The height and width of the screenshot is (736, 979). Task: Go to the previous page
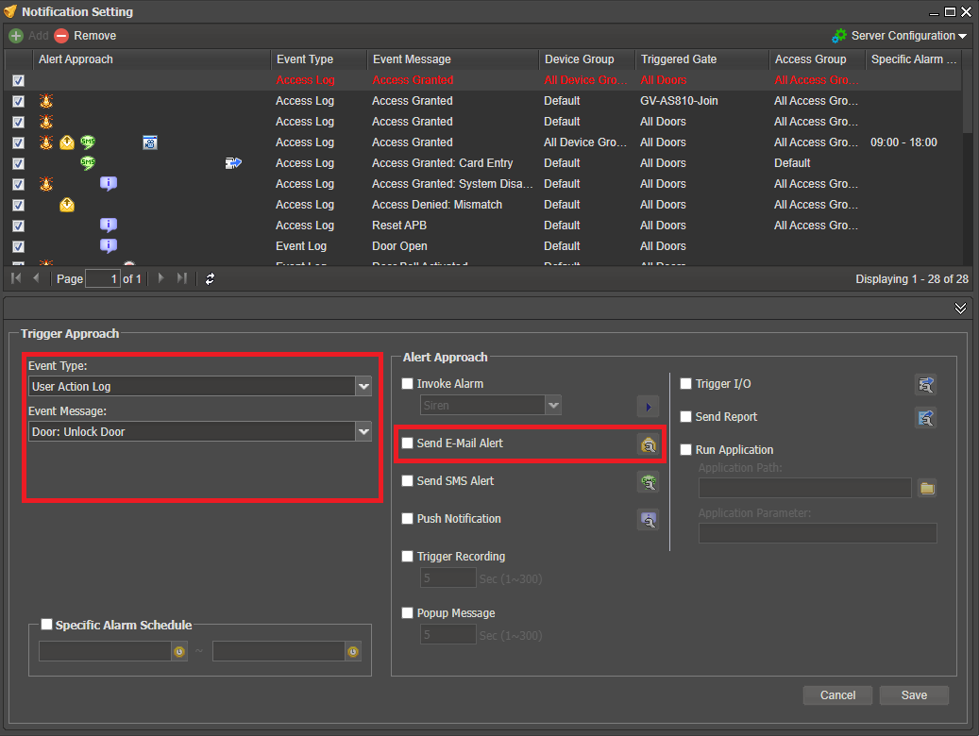36,278
